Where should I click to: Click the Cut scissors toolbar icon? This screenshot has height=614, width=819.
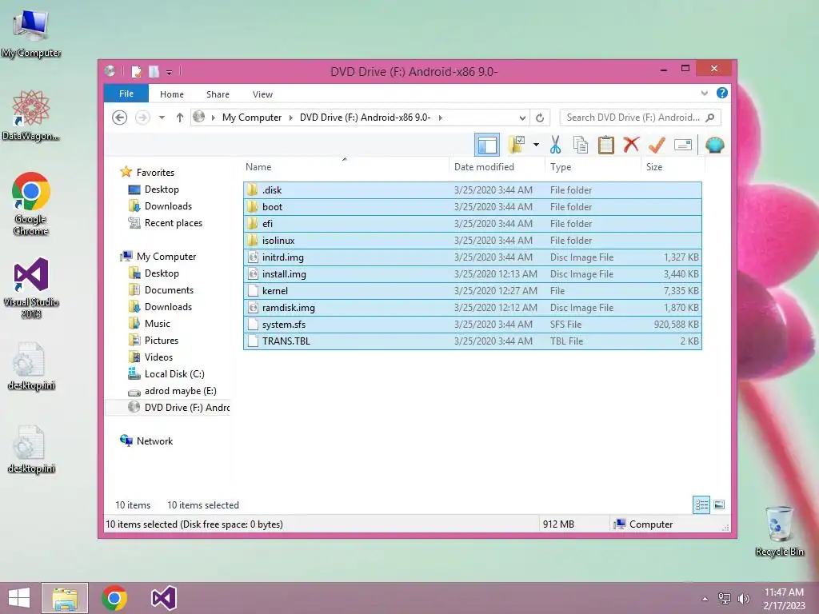555,145
